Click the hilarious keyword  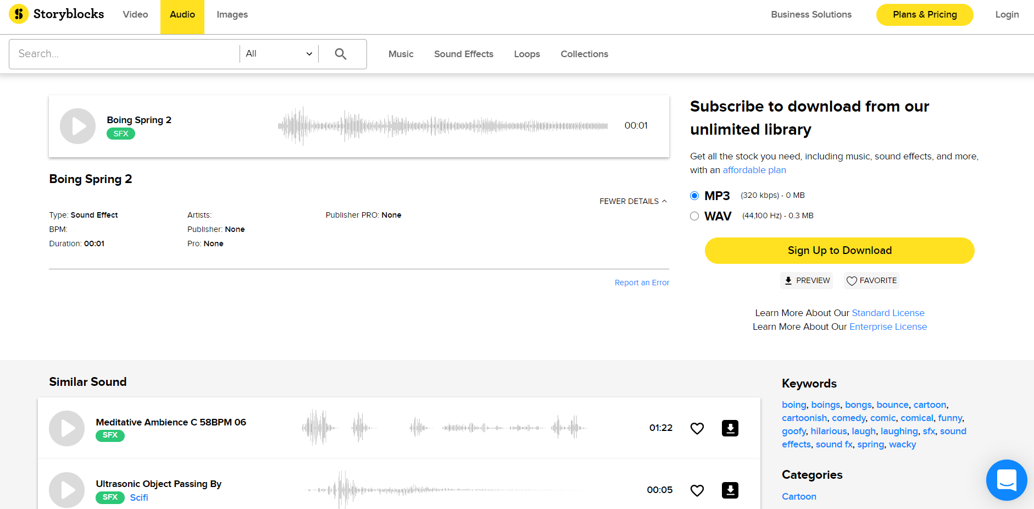(x=829, y=431)
